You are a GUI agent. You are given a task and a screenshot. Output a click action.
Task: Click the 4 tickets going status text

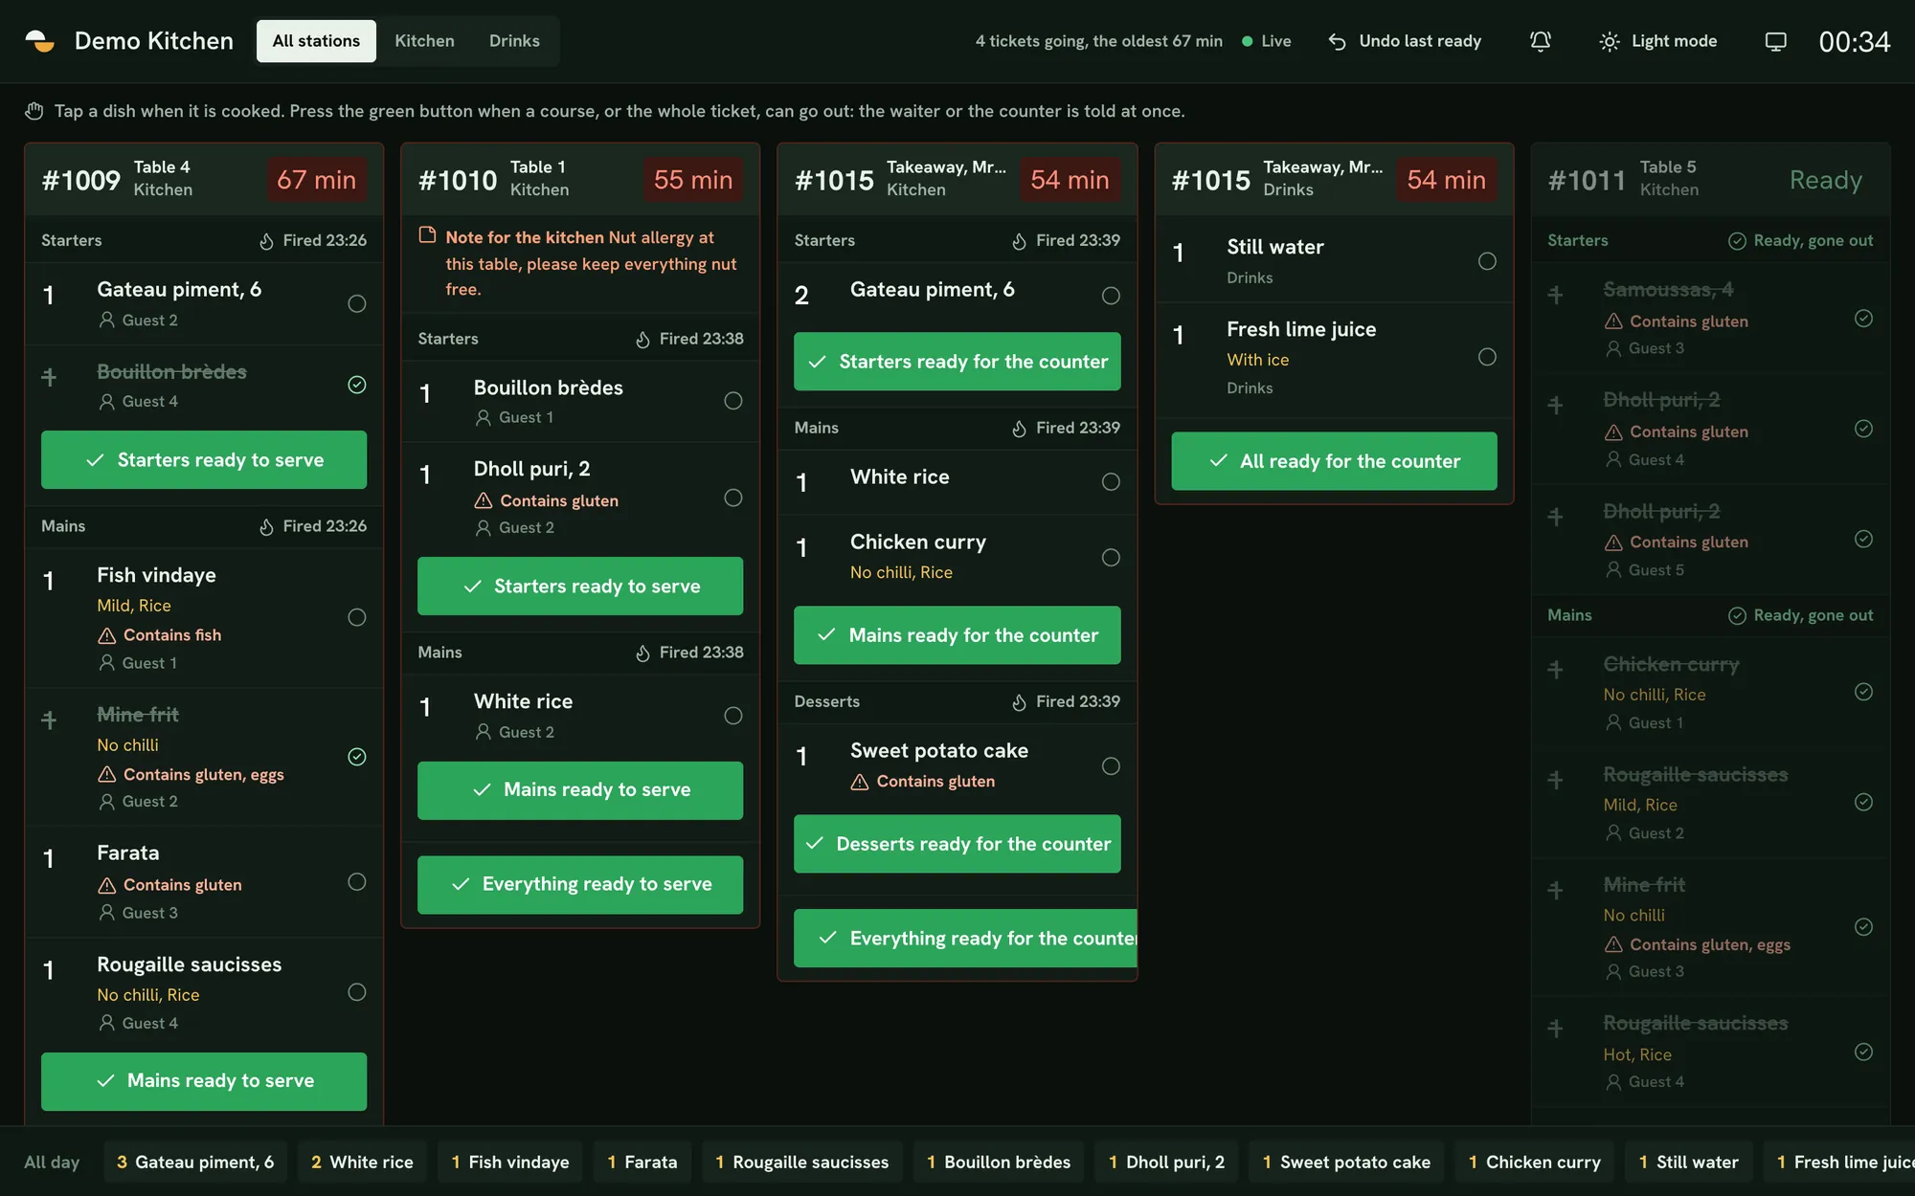[x=1098, y=41]
